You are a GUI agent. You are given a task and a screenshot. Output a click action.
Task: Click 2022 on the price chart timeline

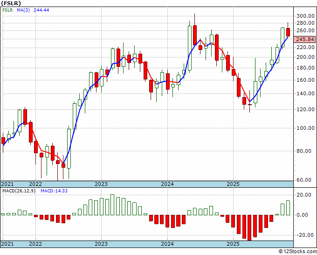click(35, 184)
